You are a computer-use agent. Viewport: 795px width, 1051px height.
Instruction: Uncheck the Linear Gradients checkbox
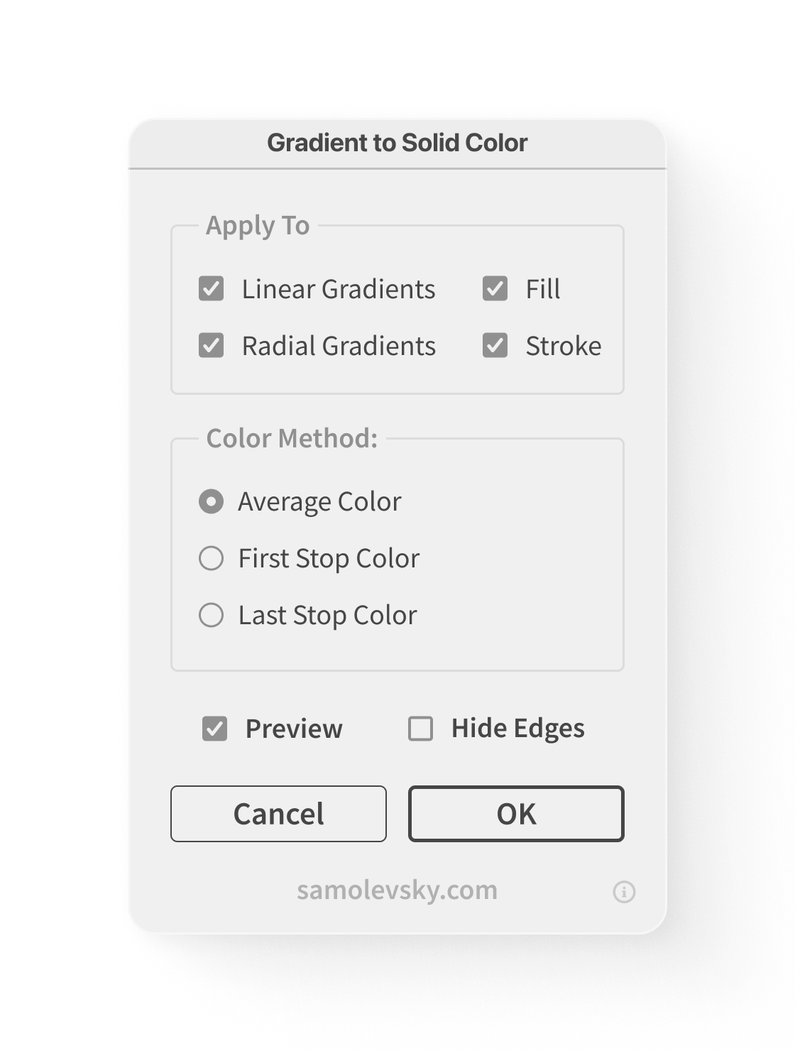tap(212, 289)
